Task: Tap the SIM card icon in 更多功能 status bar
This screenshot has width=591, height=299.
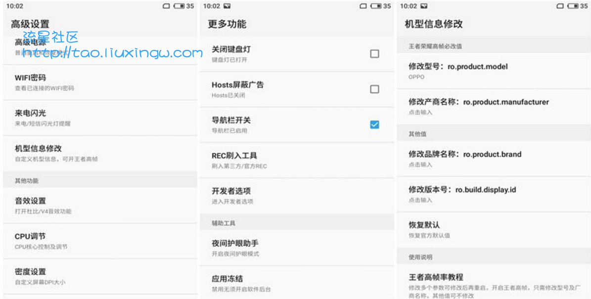Action: [x=364, y=6]
